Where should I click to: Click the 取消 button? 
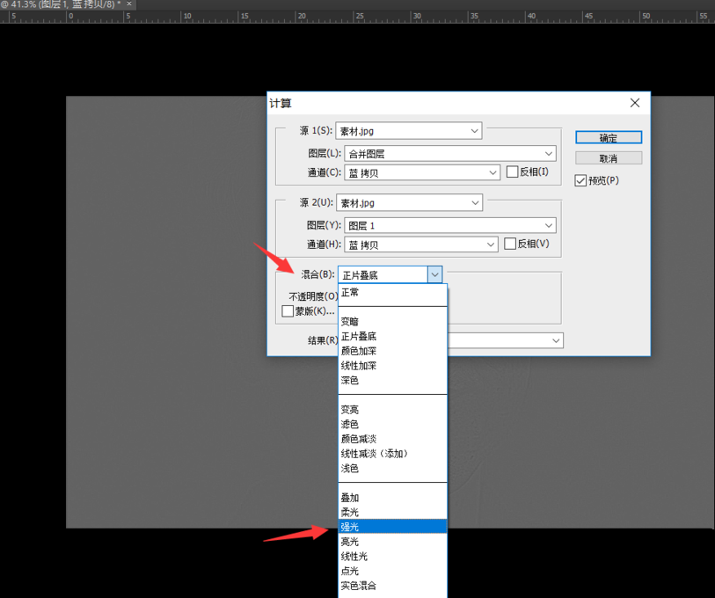pos(609,159)
